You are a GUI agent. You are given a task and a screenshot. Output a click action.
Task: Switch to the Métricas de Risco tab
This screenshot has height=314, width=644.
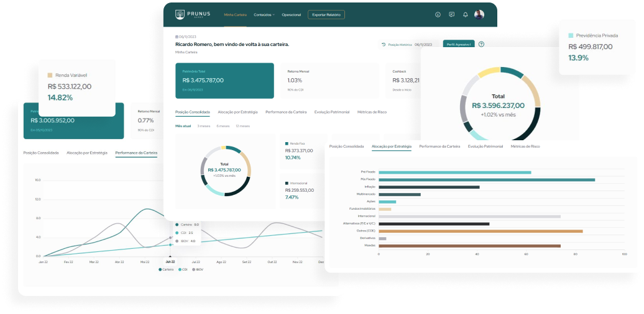(372, 112)
